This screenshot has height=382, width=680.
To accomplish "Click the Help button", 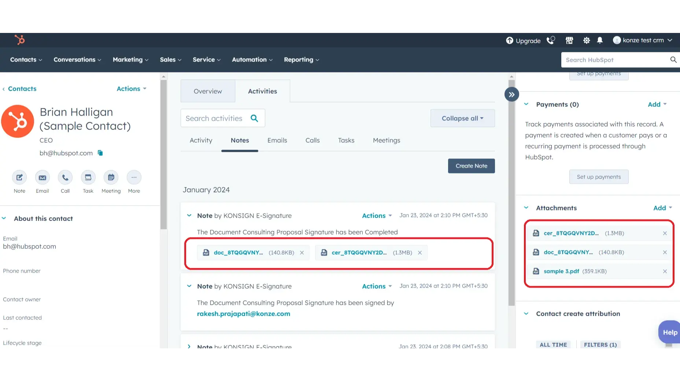I will pyautogui.click(x=669, y=332).
